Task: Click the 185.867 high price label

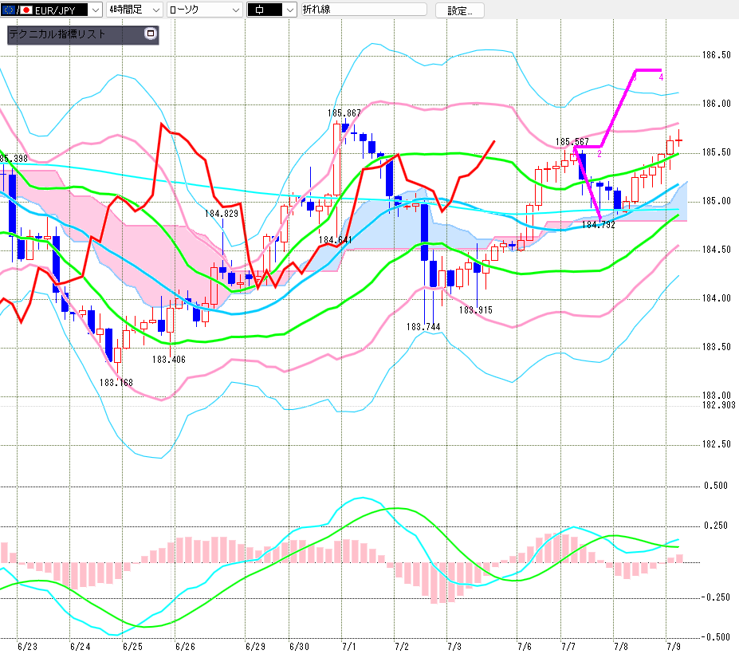Action: 344,113
